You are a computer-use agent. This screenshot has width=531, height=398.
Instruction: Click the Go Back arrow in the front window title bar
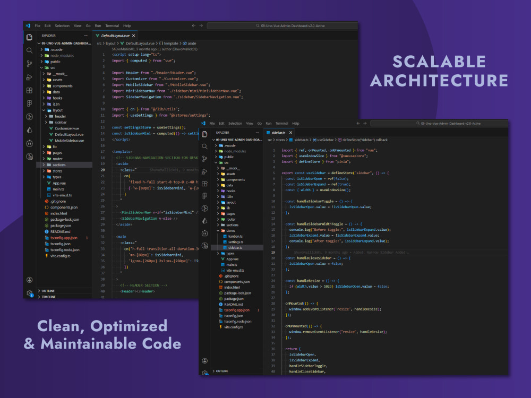click(358, 124)
